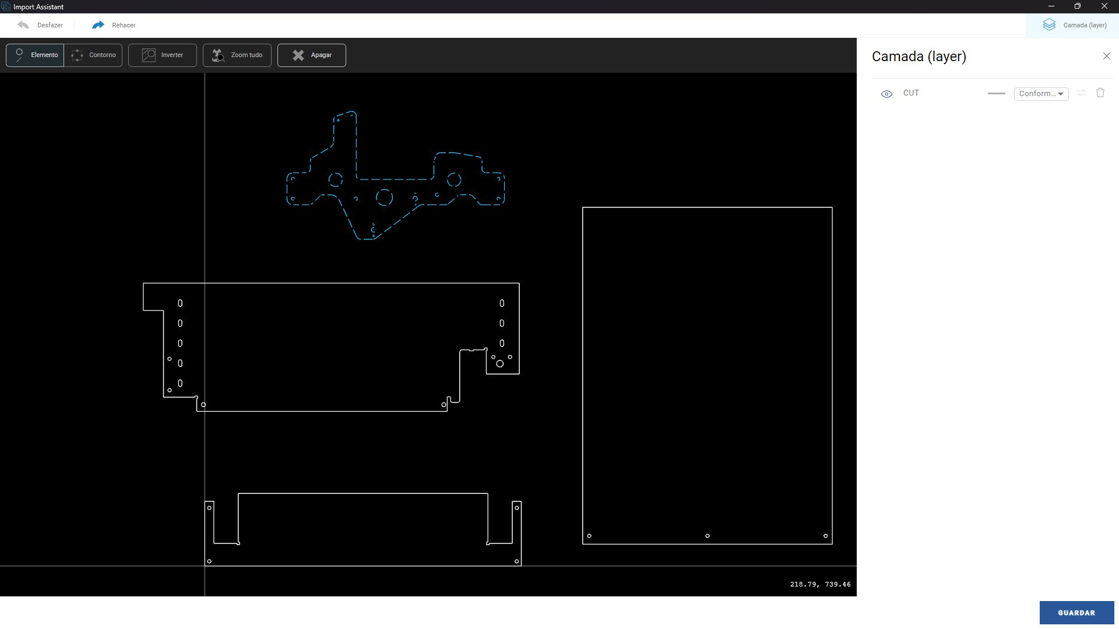Click the Zoom tudo button
The height and width of the screenshot is (629, 1119).
click(237, 55)
